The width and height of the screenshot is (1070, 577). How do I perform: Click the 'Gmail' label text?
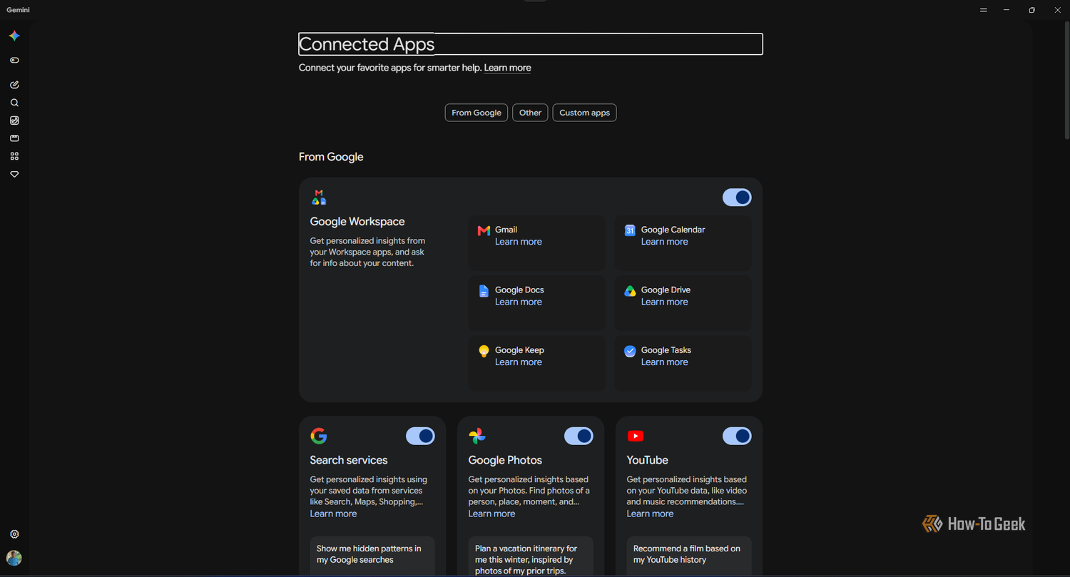tap(506, 230)
